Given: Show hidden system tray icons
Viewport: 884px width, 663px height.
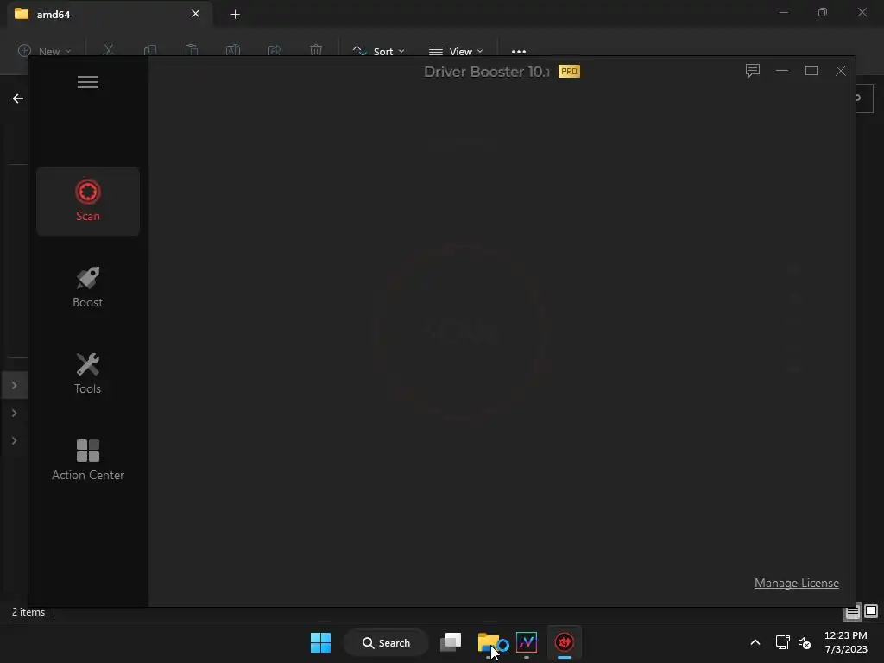Looking at the screenshot, I should pos(755,642).
